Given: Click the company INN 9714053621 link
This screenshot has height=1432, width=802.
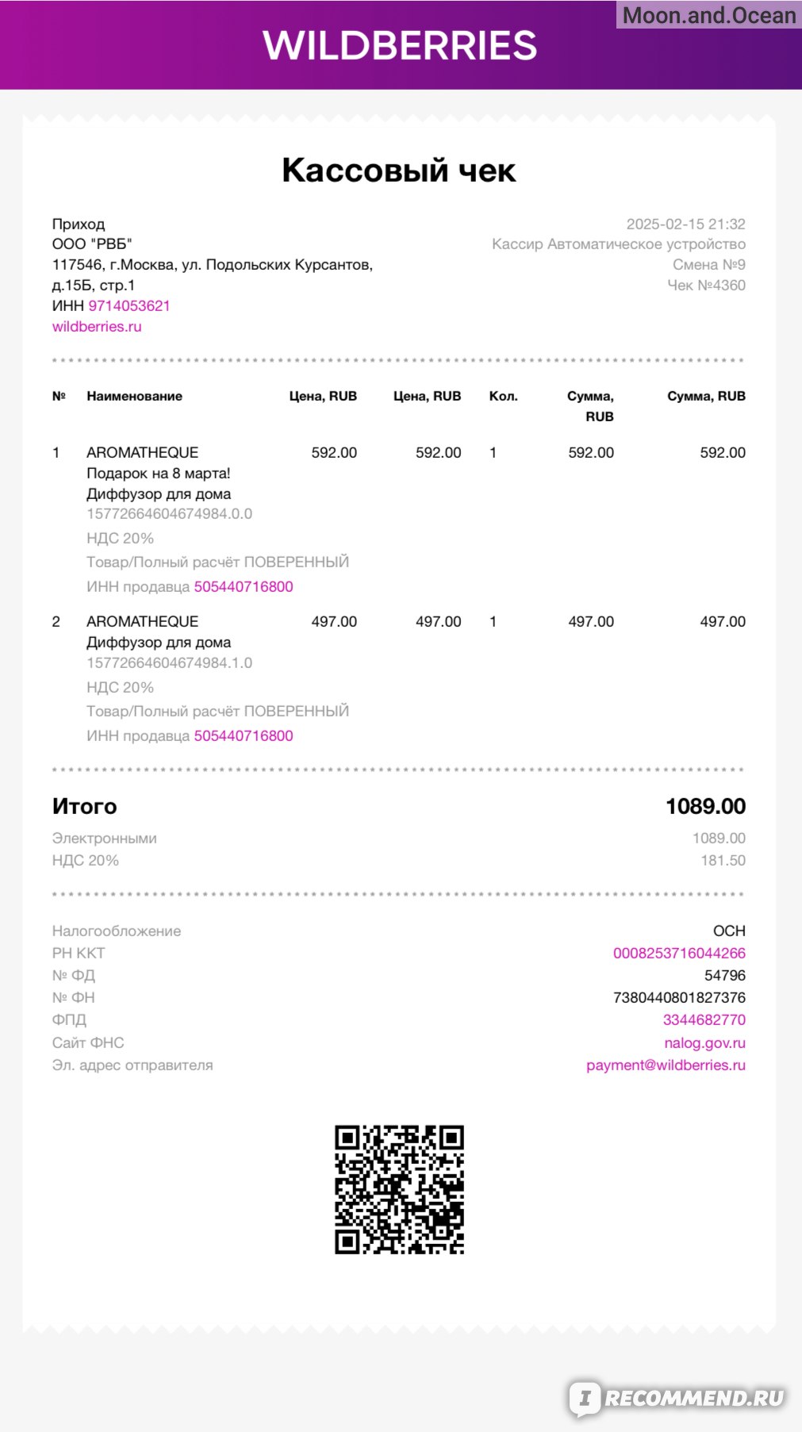Looking at the screenshot, I should (129, 305).
